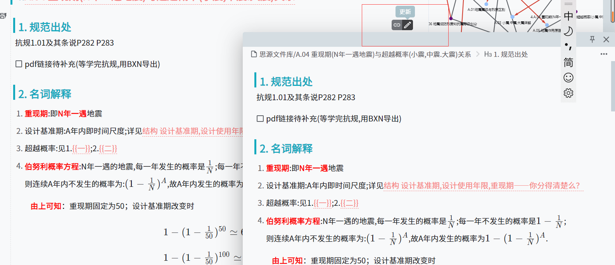
Task: Select the A.03 小震,中震,大震详解 graph node label
Action: (x=513, y=23)
